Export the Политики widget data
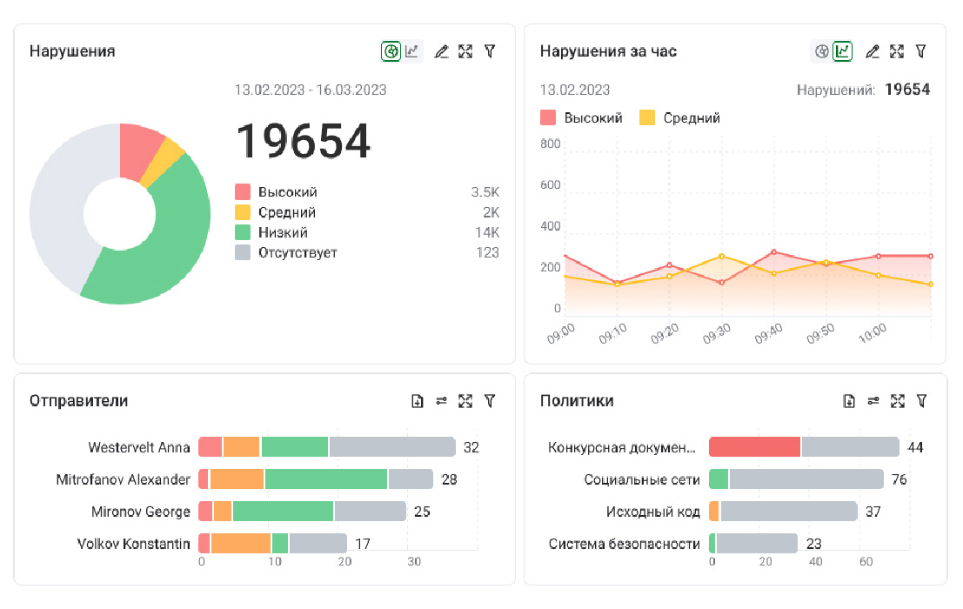 pyautogui.click(x=849, y=401)
